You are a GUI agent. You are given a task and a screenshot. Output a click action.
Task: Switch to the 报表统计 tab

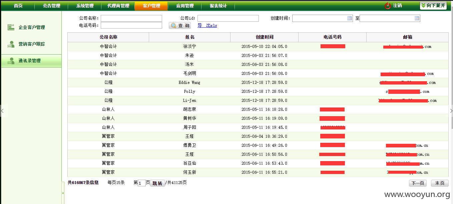[218, 6]
